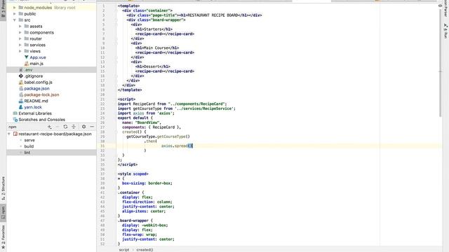Open npm panel settings gear
The image size is (449, 252).
click(x=83, y=127)
